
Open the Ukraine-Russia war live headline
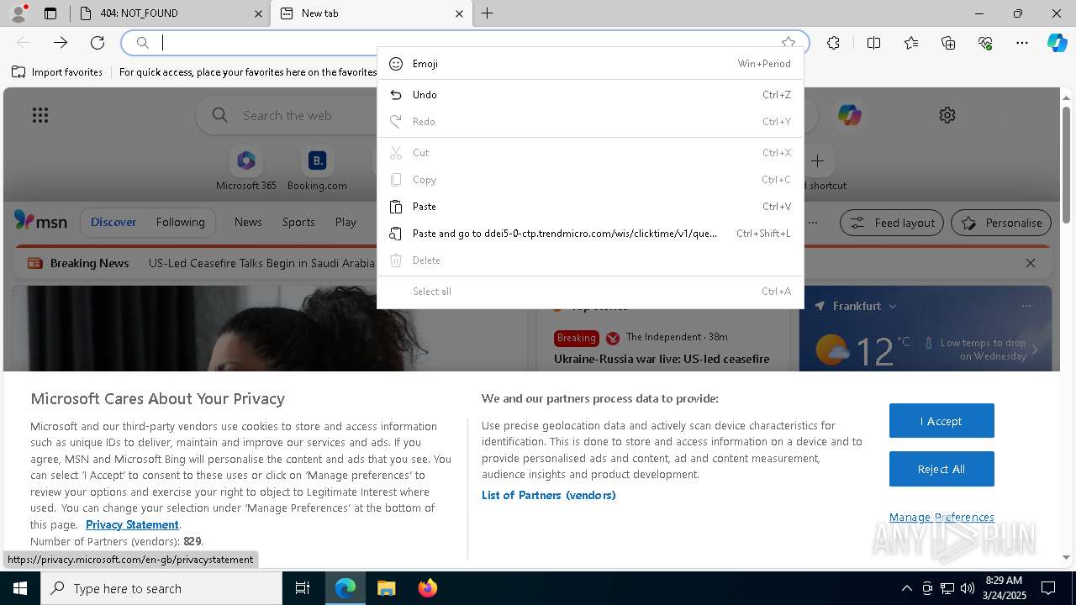click(x=662, y=359)
